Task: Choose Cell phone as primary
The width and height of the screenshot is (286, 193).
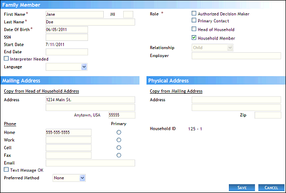Action: tap(118, 147)
